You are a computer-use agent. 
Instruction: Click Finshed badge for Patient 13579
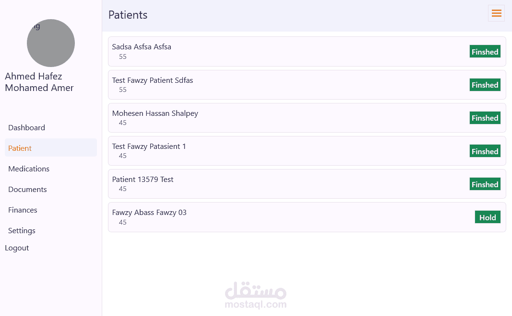[x=485, y=184]
